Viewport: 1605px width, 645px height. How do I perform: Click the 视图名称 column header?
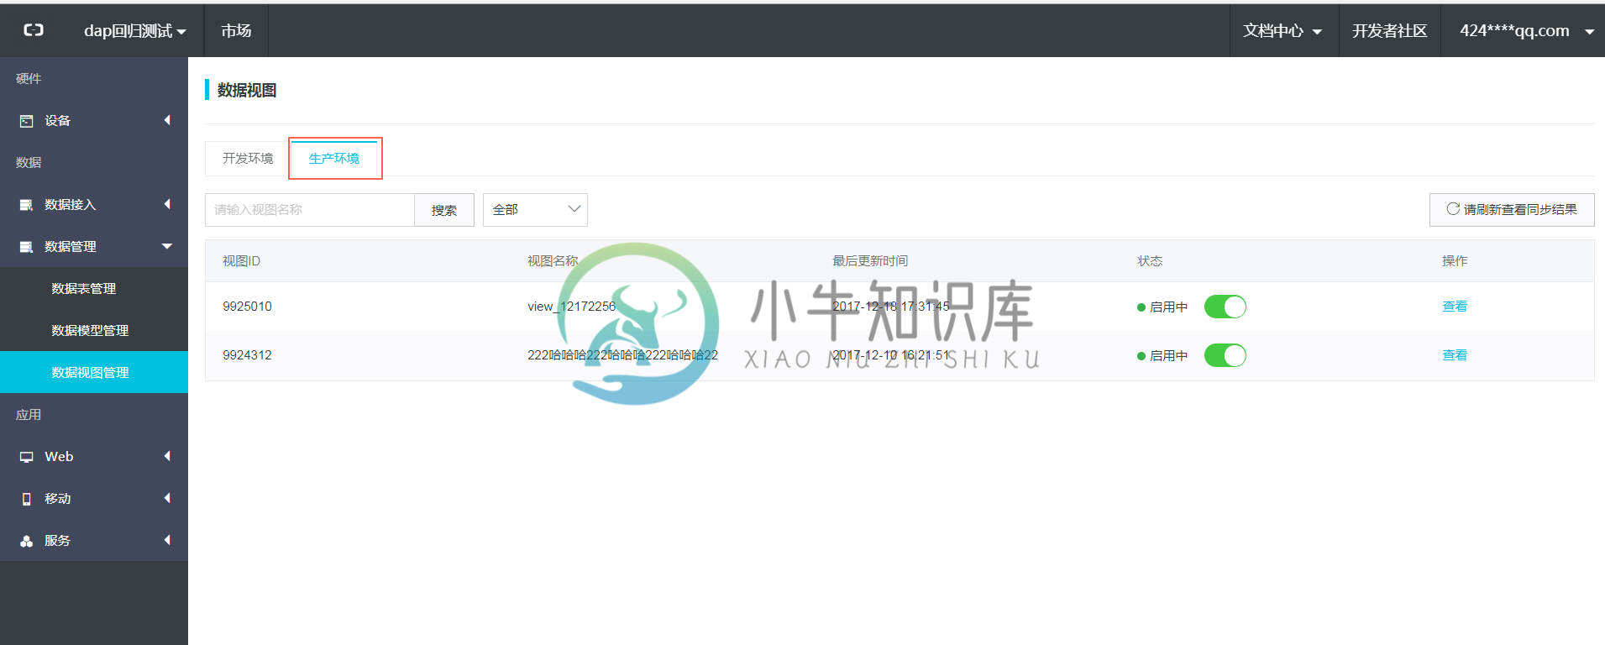click(553, 261)
